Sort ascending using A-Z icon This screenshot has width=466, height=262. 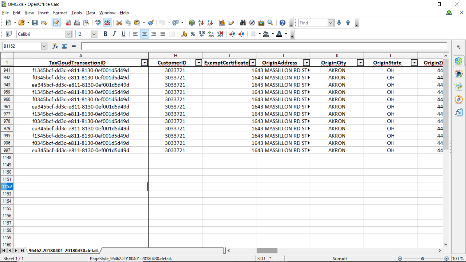click(201, 23)
